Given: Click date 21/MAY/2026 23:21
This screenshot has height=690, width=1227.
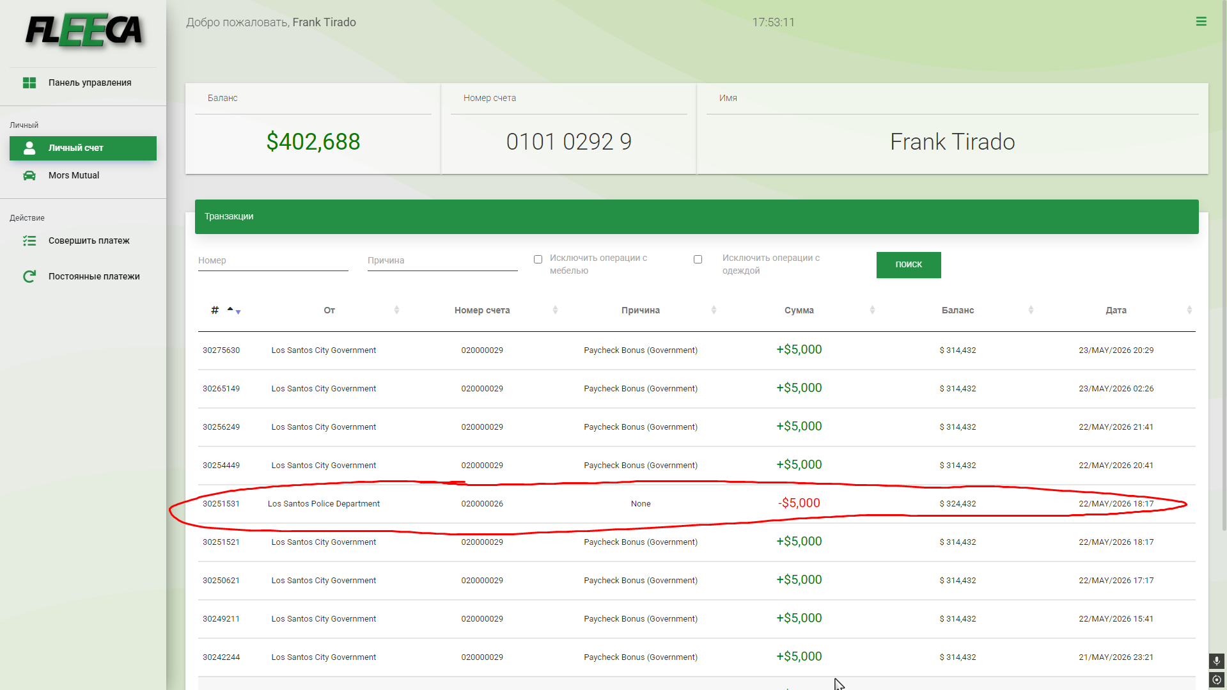Looking at the screenshot, I should point(1116,657).
